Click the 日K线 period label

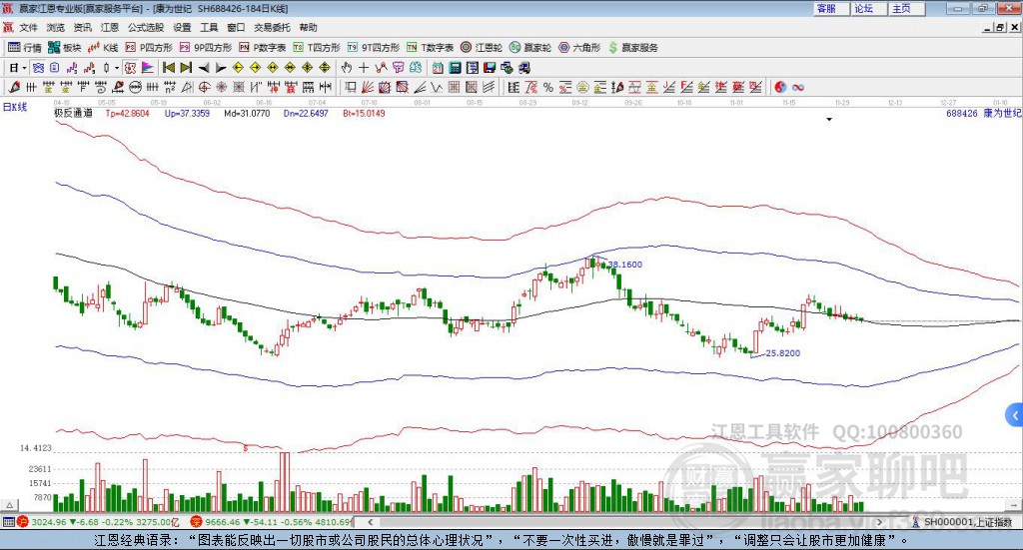15,107
